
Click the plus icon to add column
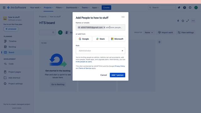pyautogui.click(x=159, y=42)
